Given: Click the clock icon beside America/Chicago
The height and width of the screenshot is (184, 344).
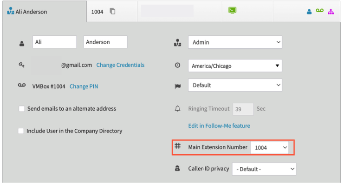Looking at the screenshot, I should pyautogui.click(x=177, y=65).
